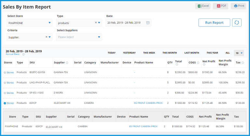
Task: Click the refresh reset icon button
Action: pyautogui.click(x=237, y=23)
